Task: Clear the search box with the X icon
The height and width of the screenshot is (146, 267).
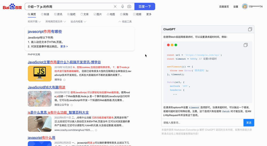Action: click(x=115, y=6)
